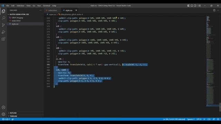
Task: Select CSS language mode in status bar
Action: pos(209,119)
